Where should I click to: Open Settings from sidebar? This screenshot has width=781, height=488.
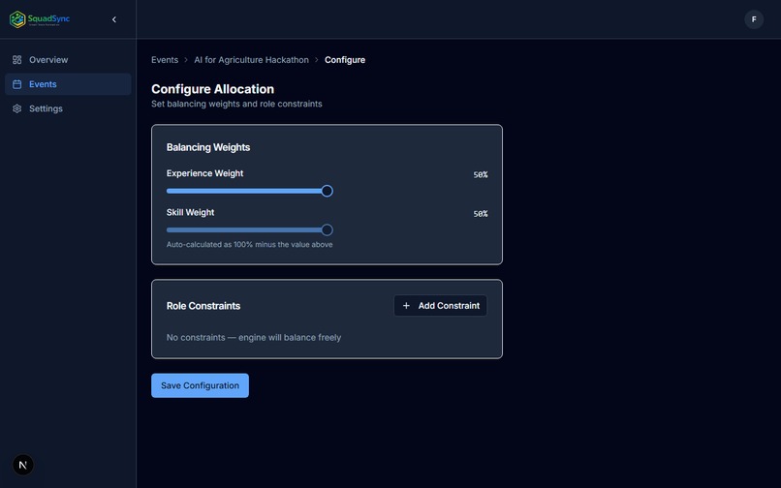[68, 108]
